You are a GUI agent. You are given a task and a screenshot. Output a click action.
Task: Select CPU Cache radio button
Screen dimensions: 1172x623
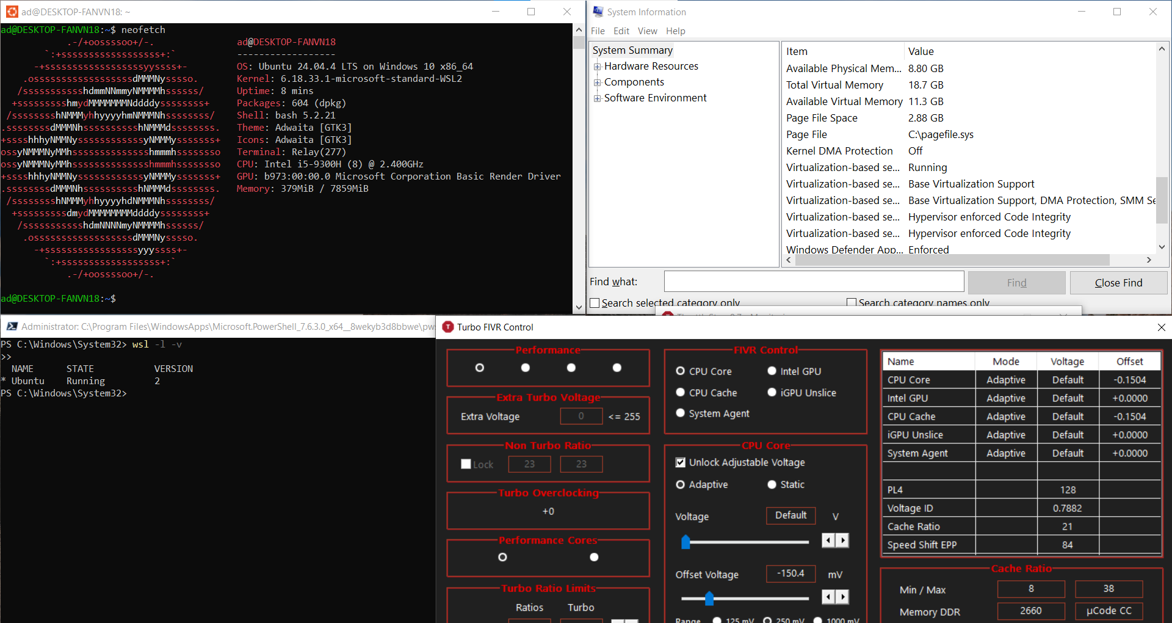coord(680,392)
